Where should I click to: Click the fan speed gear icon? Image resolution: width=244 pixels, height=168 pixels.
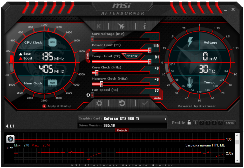click(88, 95)
